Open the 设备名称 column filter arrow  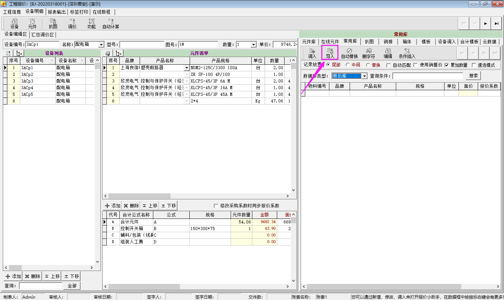(82, 60)
